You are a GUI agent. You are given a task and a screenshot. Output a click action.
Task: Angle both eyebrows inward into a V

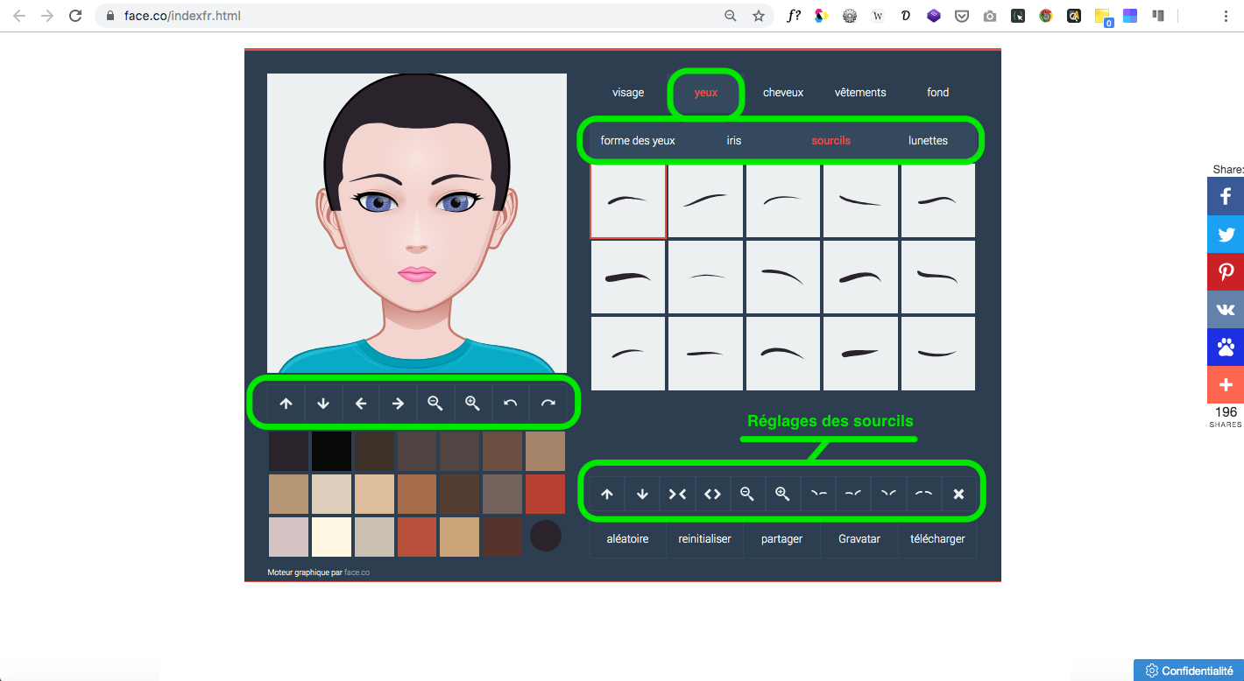pos(888,494)
